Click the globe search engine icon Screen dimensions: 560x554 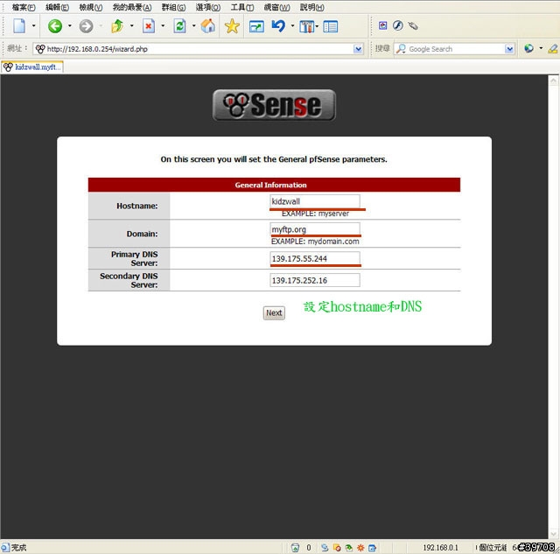click(x=528, y=48)
